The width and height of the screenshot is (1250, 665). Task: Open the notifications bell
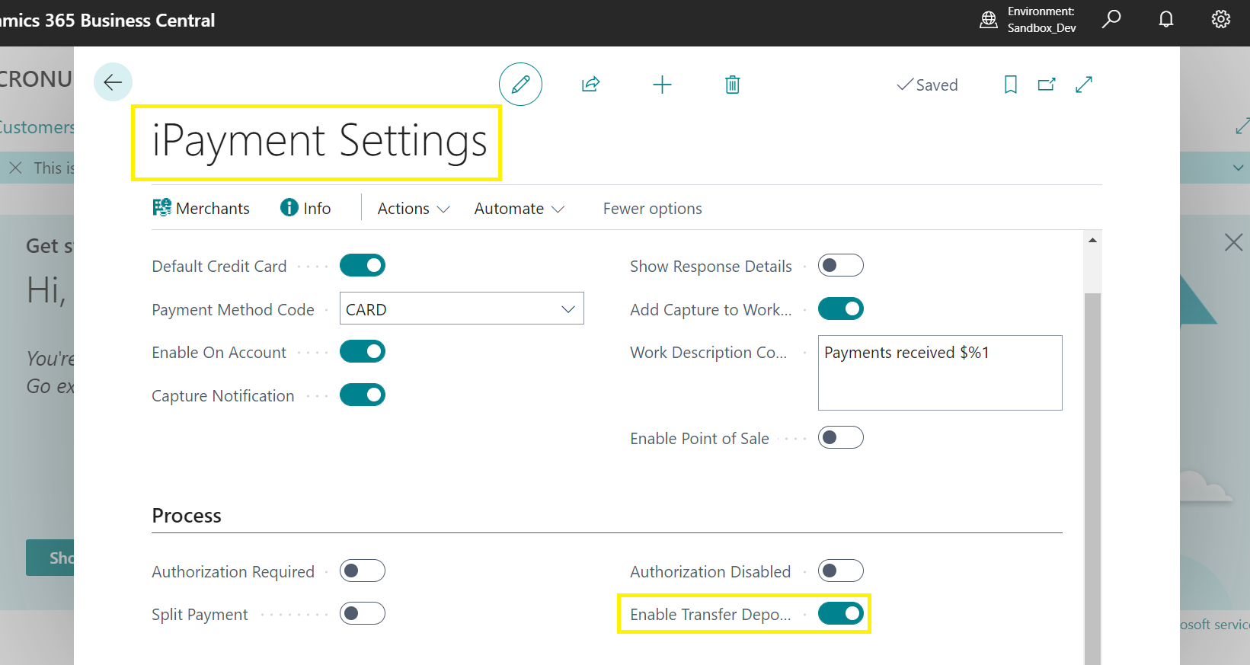click(x=1166, y=19)
